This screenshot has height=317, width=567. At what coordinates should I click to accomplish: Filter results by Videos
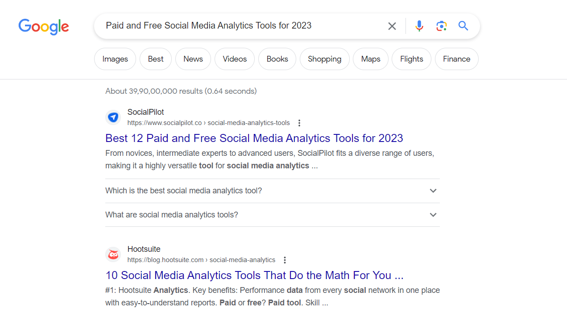coord(235,59)
